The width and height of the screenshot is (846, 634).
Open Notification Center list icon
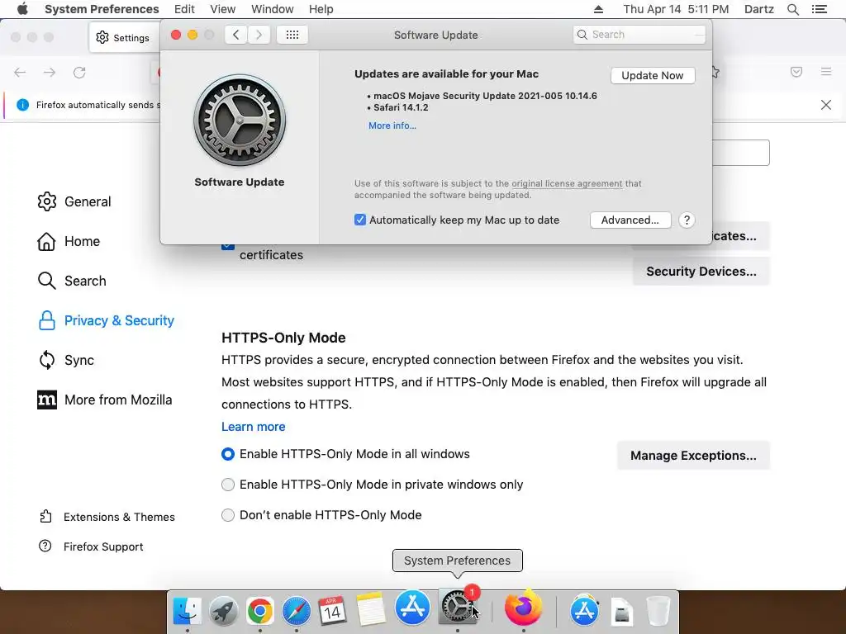point(820,9)
